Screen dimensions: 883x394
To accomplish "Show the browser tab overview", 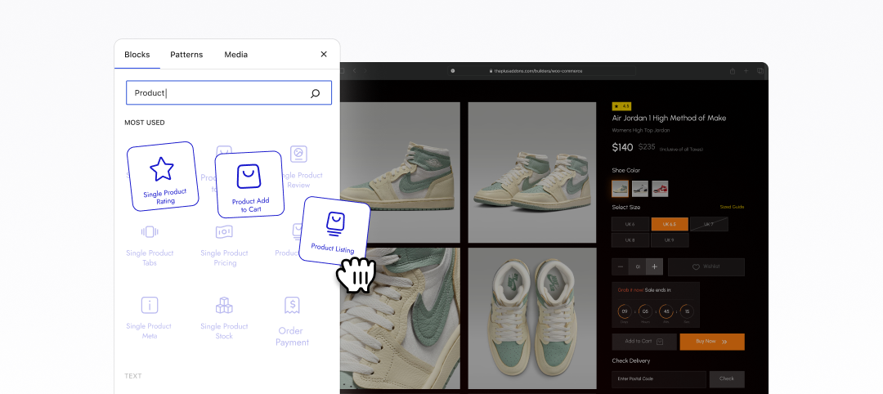I will point(760,71).
